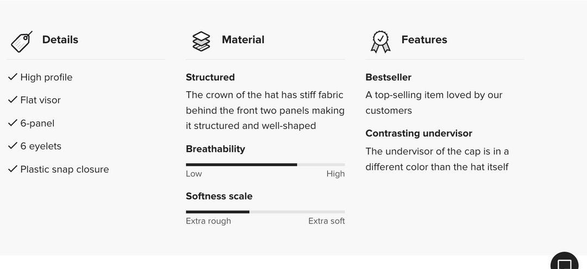Click the Structured material label

click(210, 77)
